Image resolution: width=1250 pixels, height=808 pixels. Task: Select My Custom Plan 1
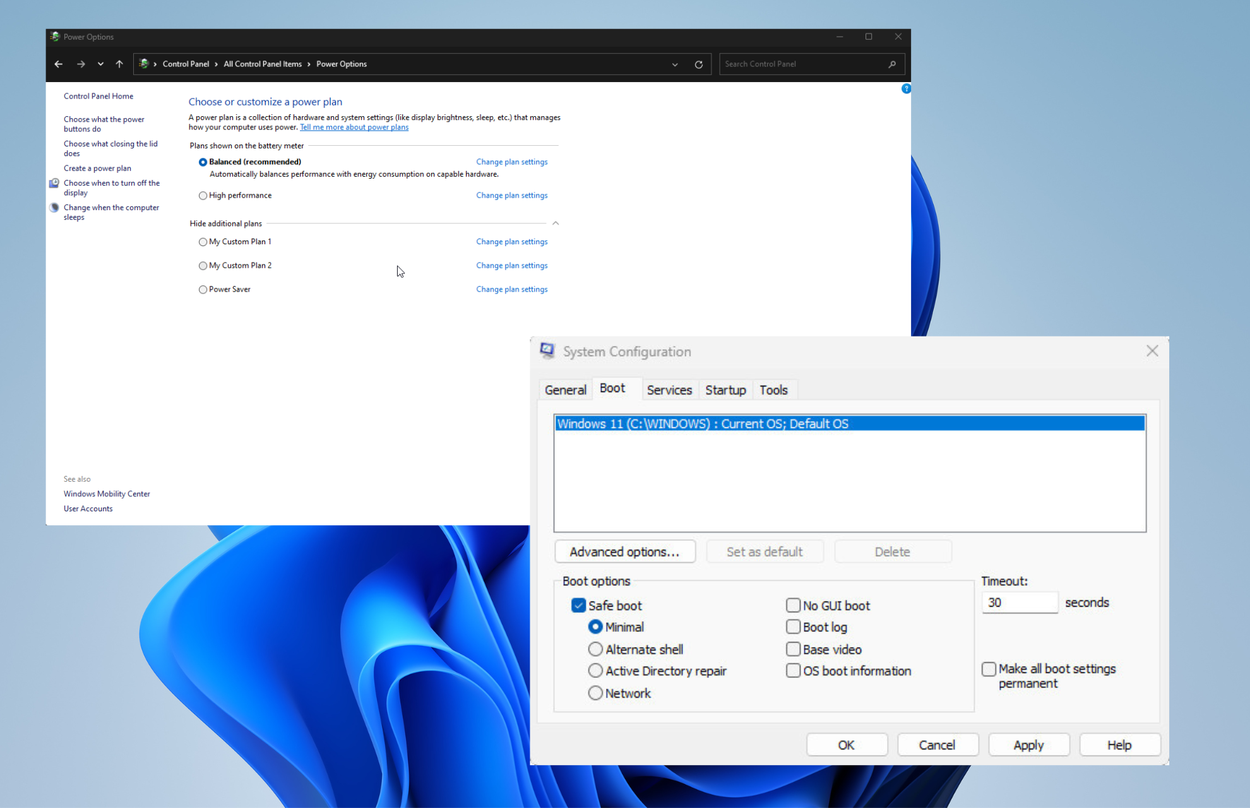[x=203, y=242]
